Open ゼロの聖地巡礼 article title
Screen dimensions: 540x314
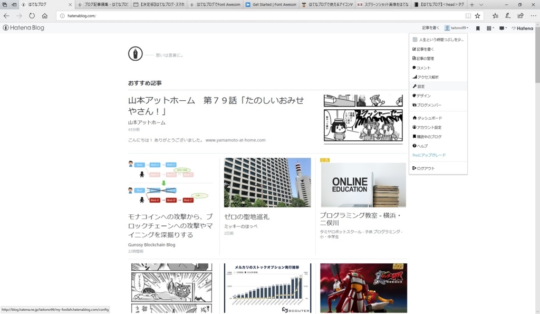pyautogui.click(x=247, y=217)
